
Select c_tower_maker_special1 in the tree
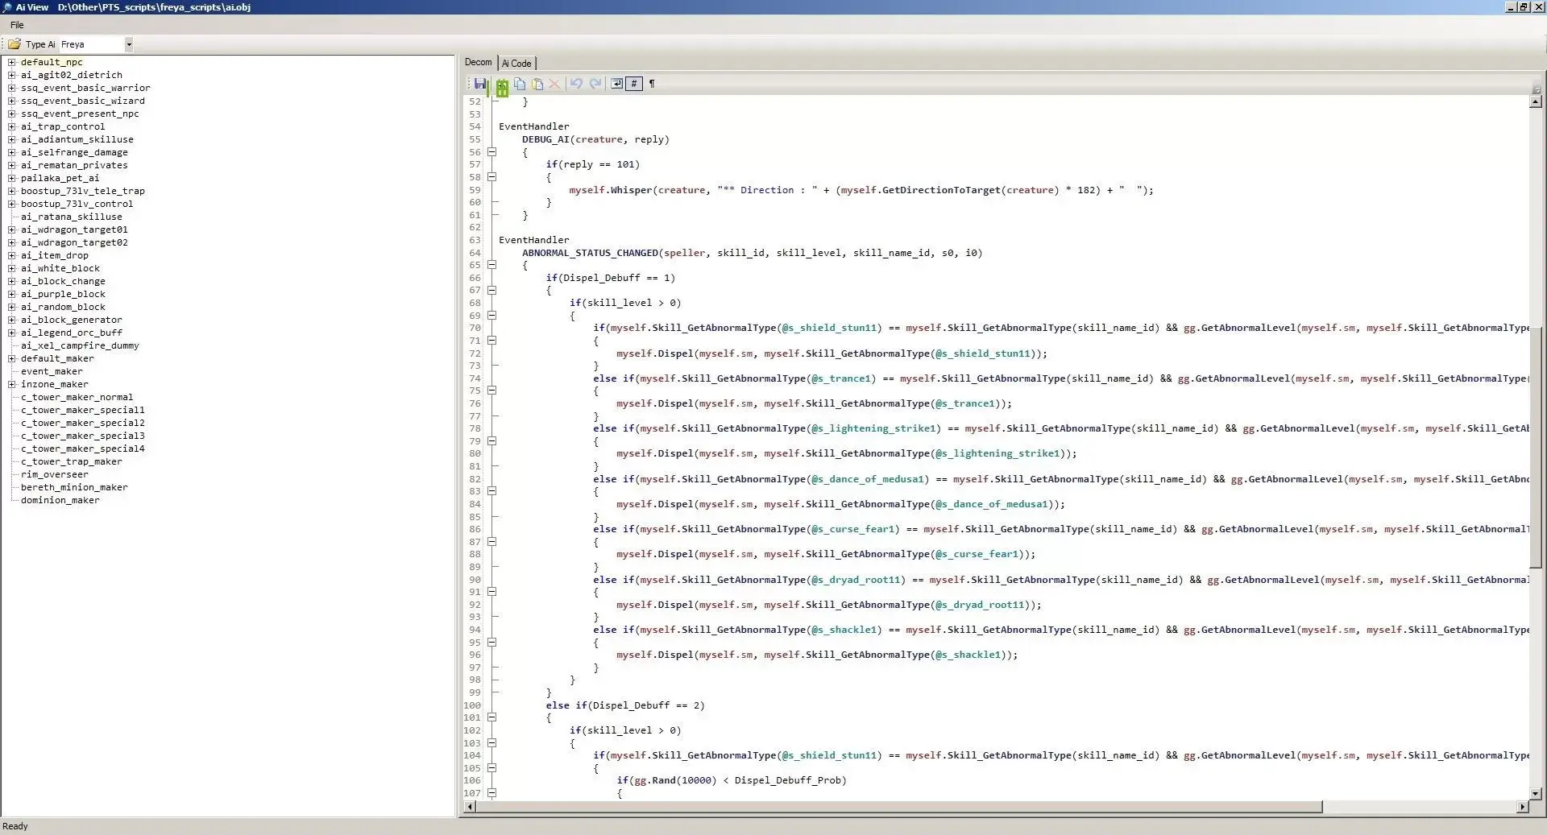[x=83, y=410]
